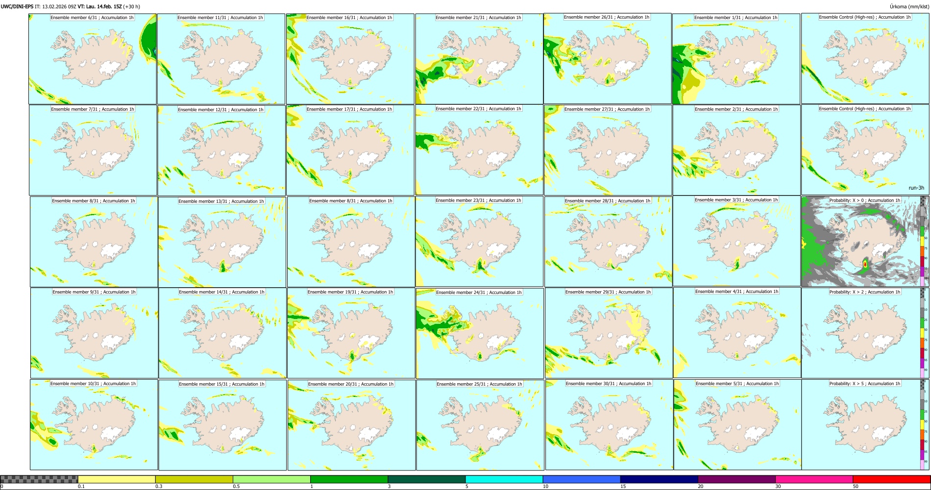Click the Ensemble member 2/31 map

click(736, 150)
